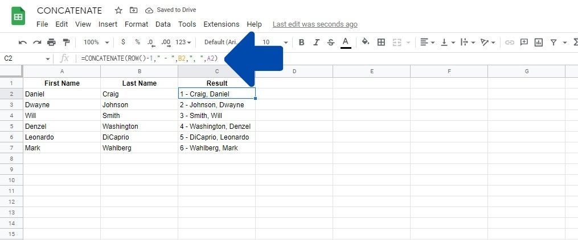Select cell containing Dwayne

[62, 105]
